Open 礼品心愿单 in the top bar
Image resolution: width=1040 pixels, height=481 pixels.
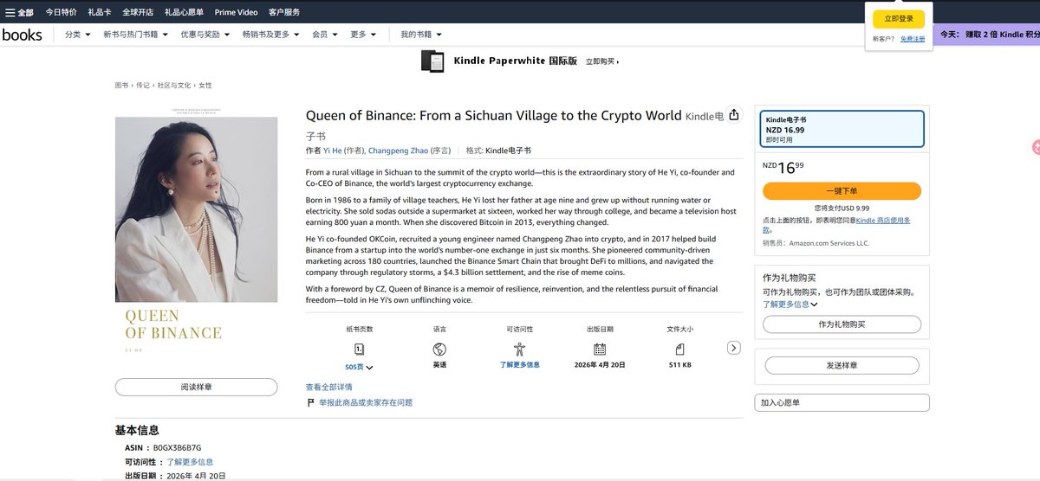coord(185,12)
